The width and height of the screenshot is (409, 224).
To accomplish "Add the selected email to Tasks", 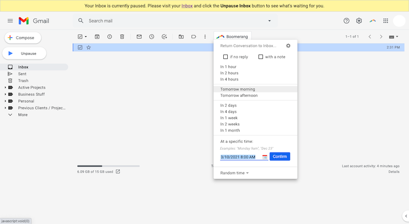I will coord(164,37).
